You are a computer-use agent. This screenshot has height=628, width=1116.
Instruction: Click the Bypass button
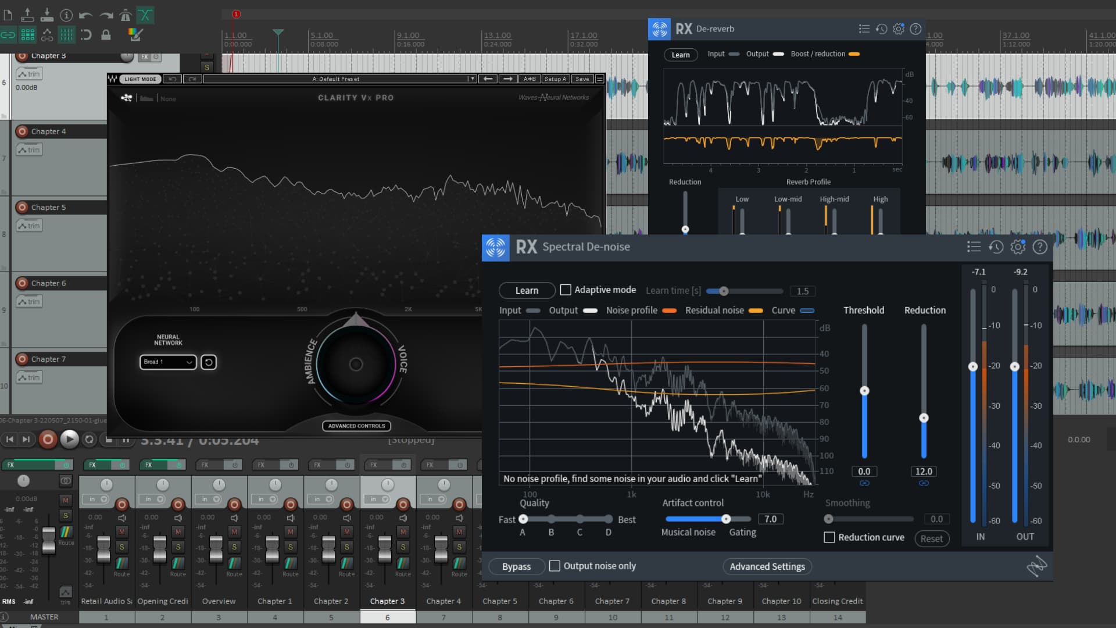pyautogui.click(x=516, y=566)
